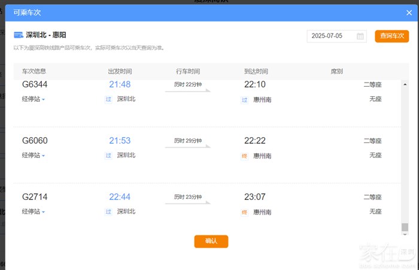
Task: Expand 经停站 for train G6344
Action: [34, 99]
